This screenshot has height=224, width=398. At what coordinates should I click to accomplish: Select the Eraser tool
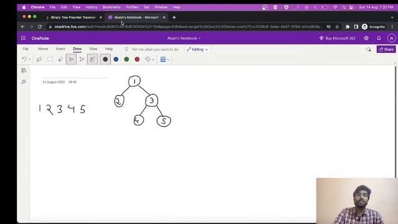pyautogui.click(x=60, y=60)
